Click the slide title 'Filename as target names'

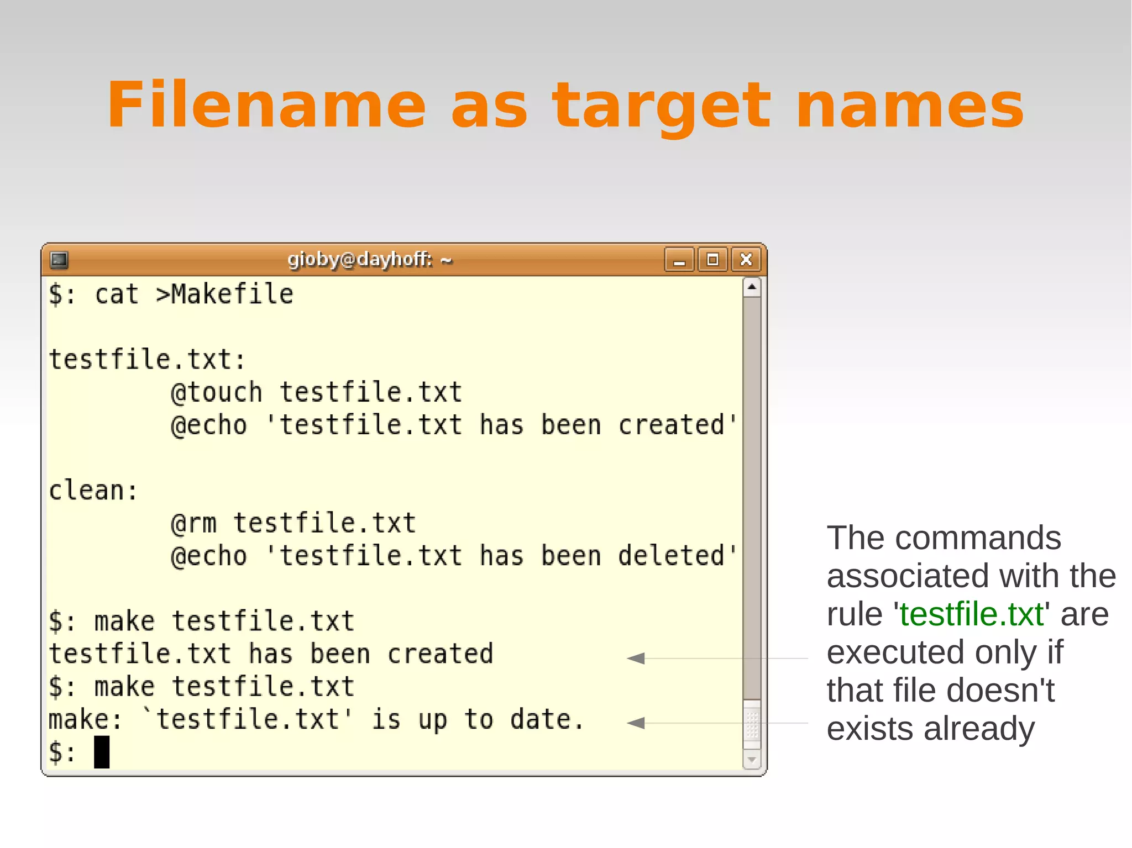pyautogui.click(x=565, y=105)
